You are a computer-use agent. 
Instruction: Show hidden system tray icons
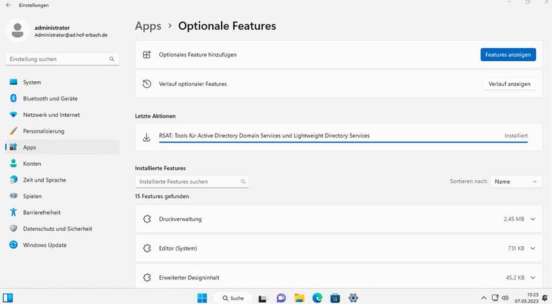484,298
